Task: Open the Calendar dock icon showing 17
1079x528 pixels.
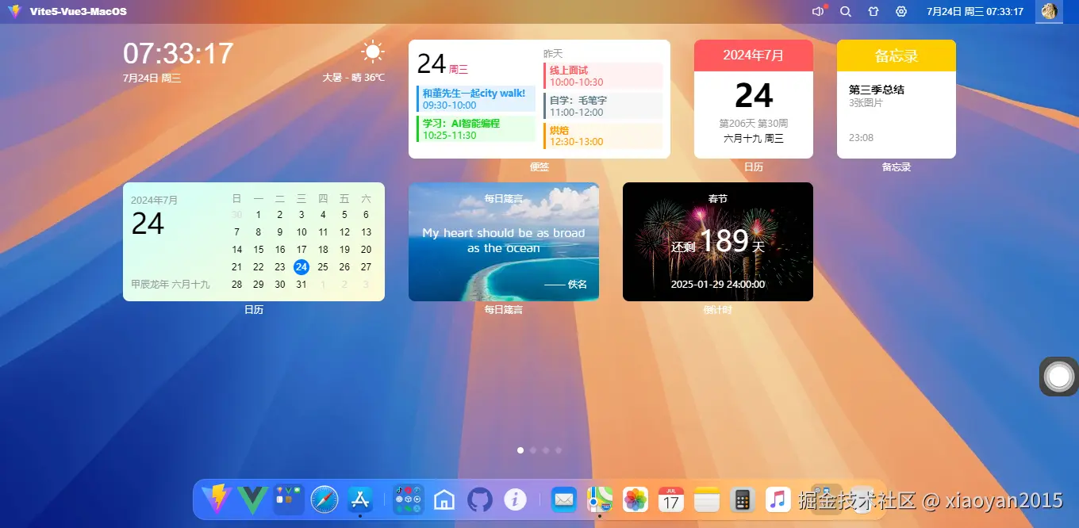Action: point(670,499)
